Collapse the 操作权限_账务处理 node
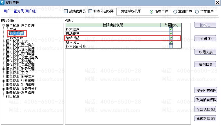 tap(3, 25)
